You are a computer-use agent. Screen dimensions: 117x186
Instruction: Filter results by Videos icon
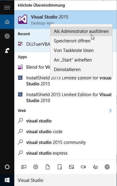(x=83, y=167)
